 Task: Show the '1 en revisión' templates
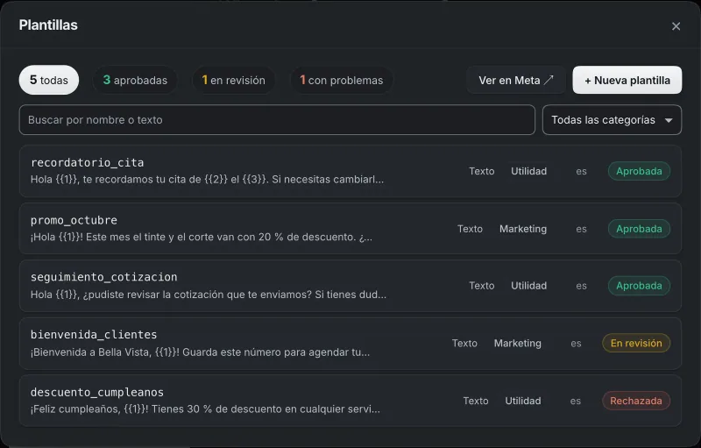coord(233,80)
